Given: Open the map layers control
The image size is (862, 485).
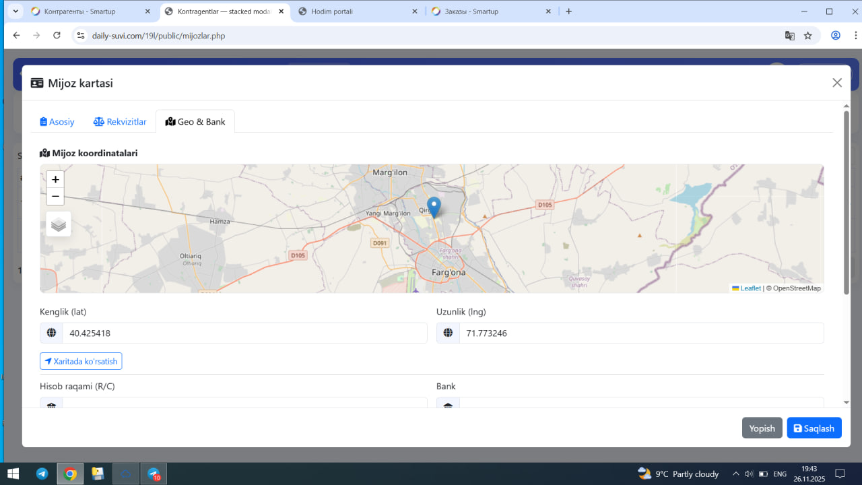Looking at the screenshot, I should click(x=59, y=224).
